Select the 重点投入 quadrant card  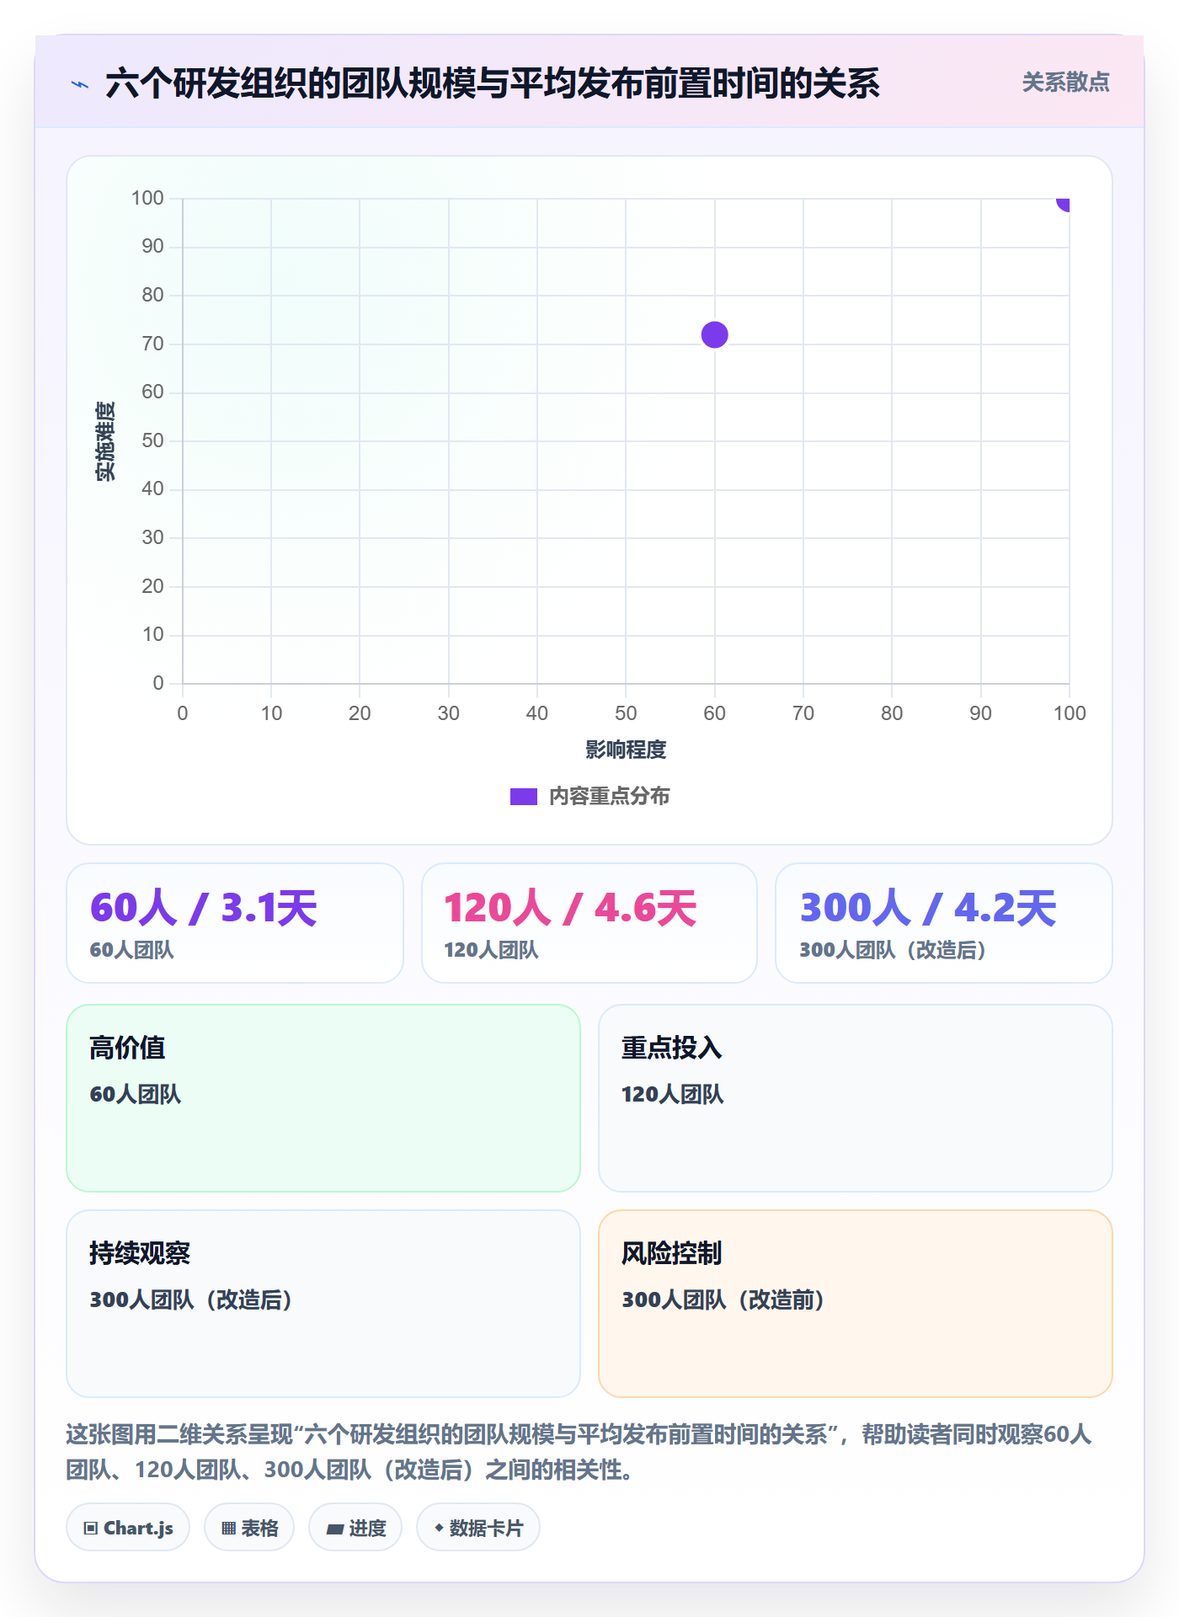click(856, 1098)
